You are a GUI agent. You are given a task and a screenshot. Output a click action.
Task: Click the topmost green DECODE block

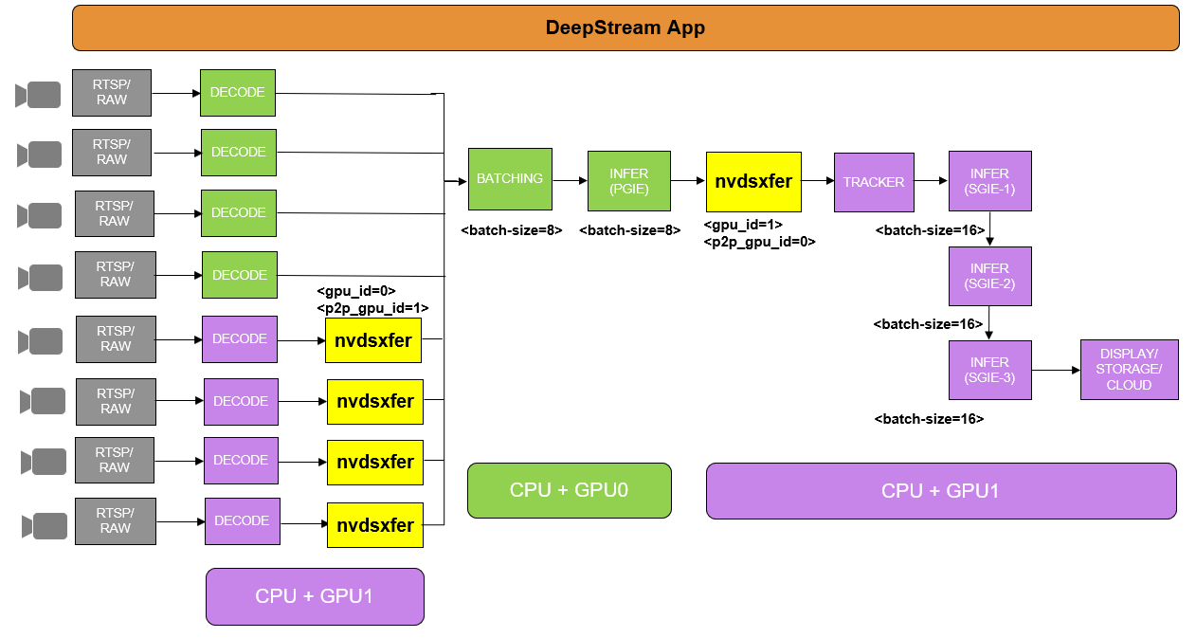238,93
